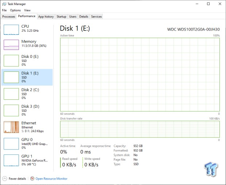Close the Task Manager window
Viewport: 226px width, 185px height.
[220, 4]
